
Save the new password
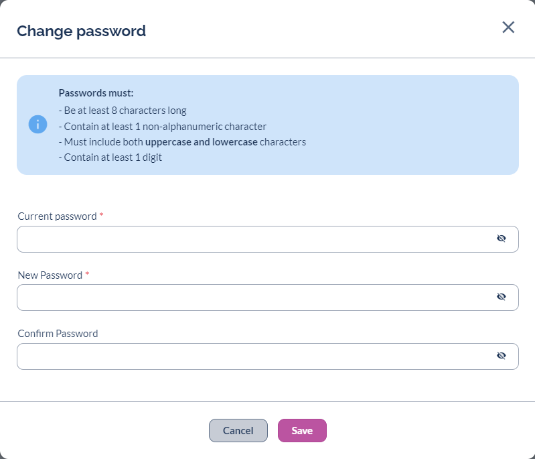coord(302,431)
